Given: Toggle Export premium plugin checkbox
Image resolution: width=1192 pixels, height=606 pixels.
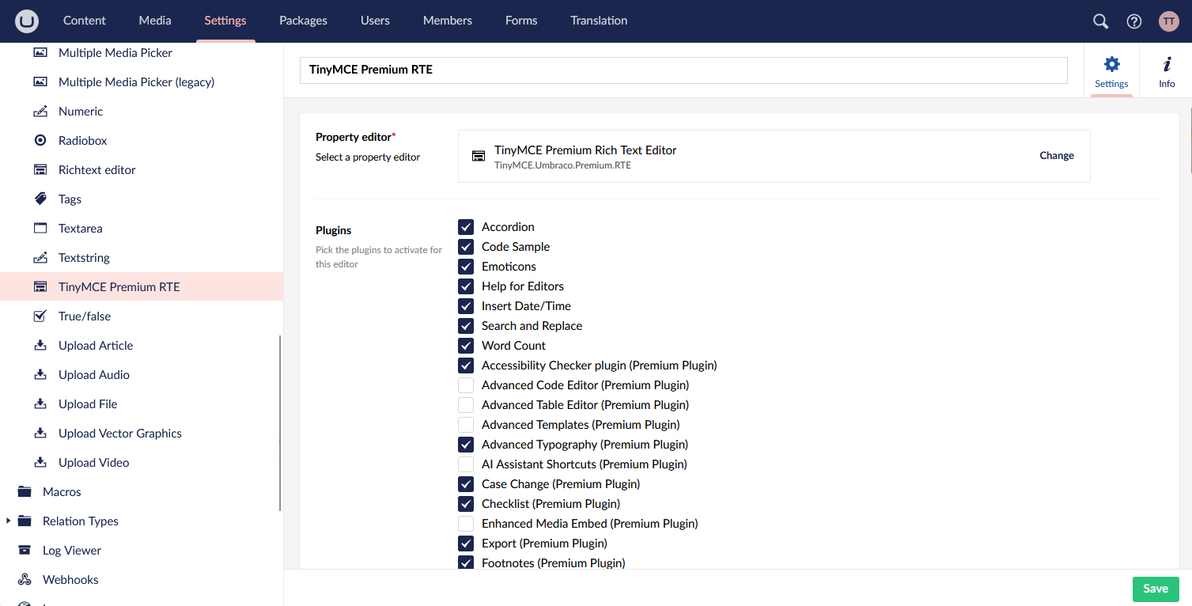Looking at the screenshot, I should click(466, 544).
